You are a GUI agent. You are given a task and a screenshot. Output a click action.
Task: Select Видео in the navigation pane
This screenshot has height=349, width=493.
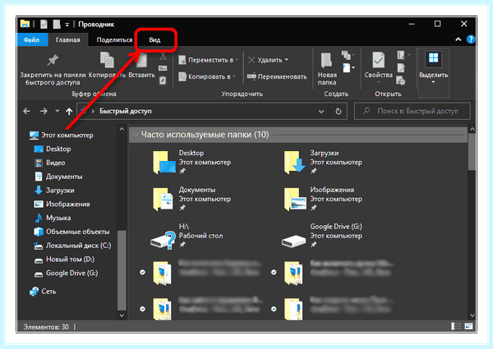click(x=49, y=163)
